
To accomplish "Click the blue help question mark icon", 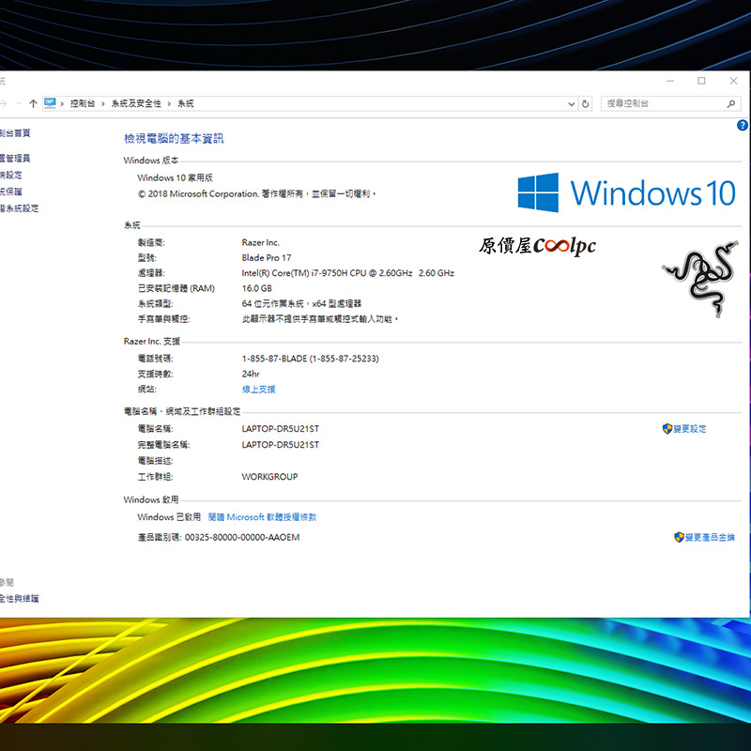I will [x=742, y=125].
